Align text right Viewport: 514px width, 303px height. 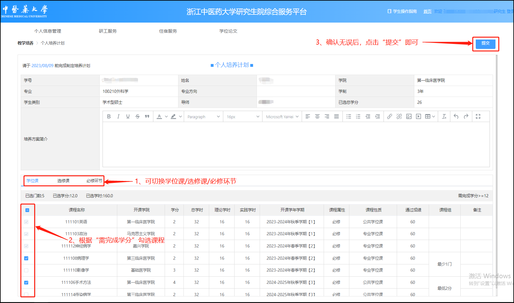327,116
